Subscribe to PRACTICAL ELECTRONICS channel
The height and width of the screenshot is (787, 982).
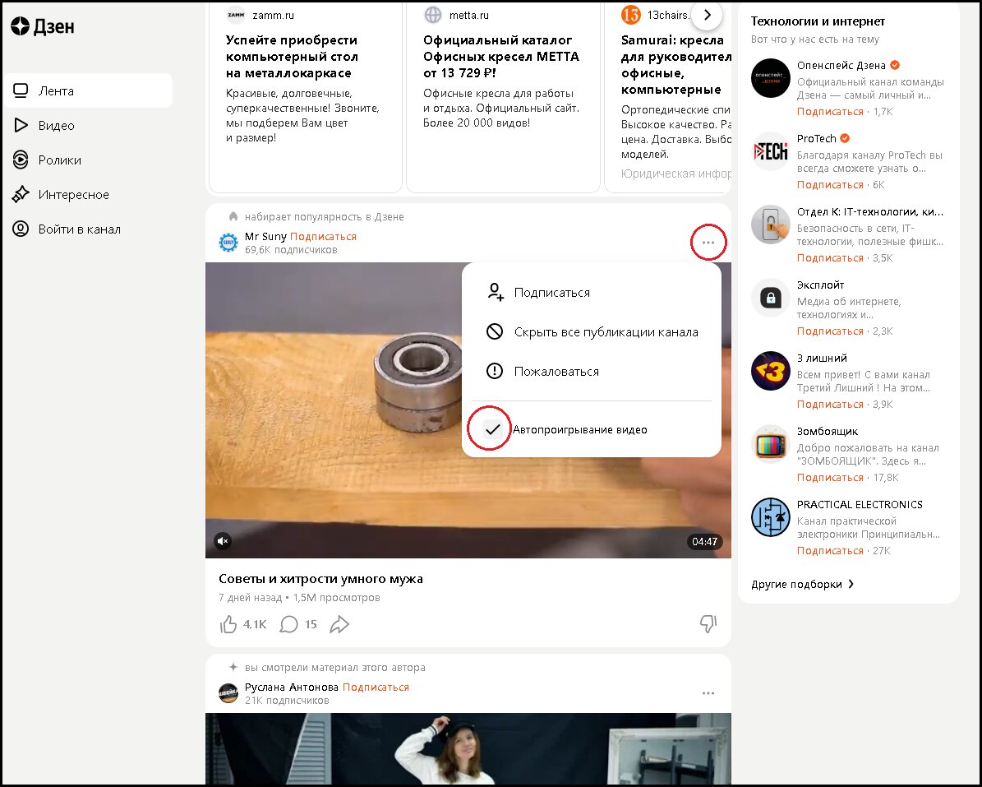point(830,551)
